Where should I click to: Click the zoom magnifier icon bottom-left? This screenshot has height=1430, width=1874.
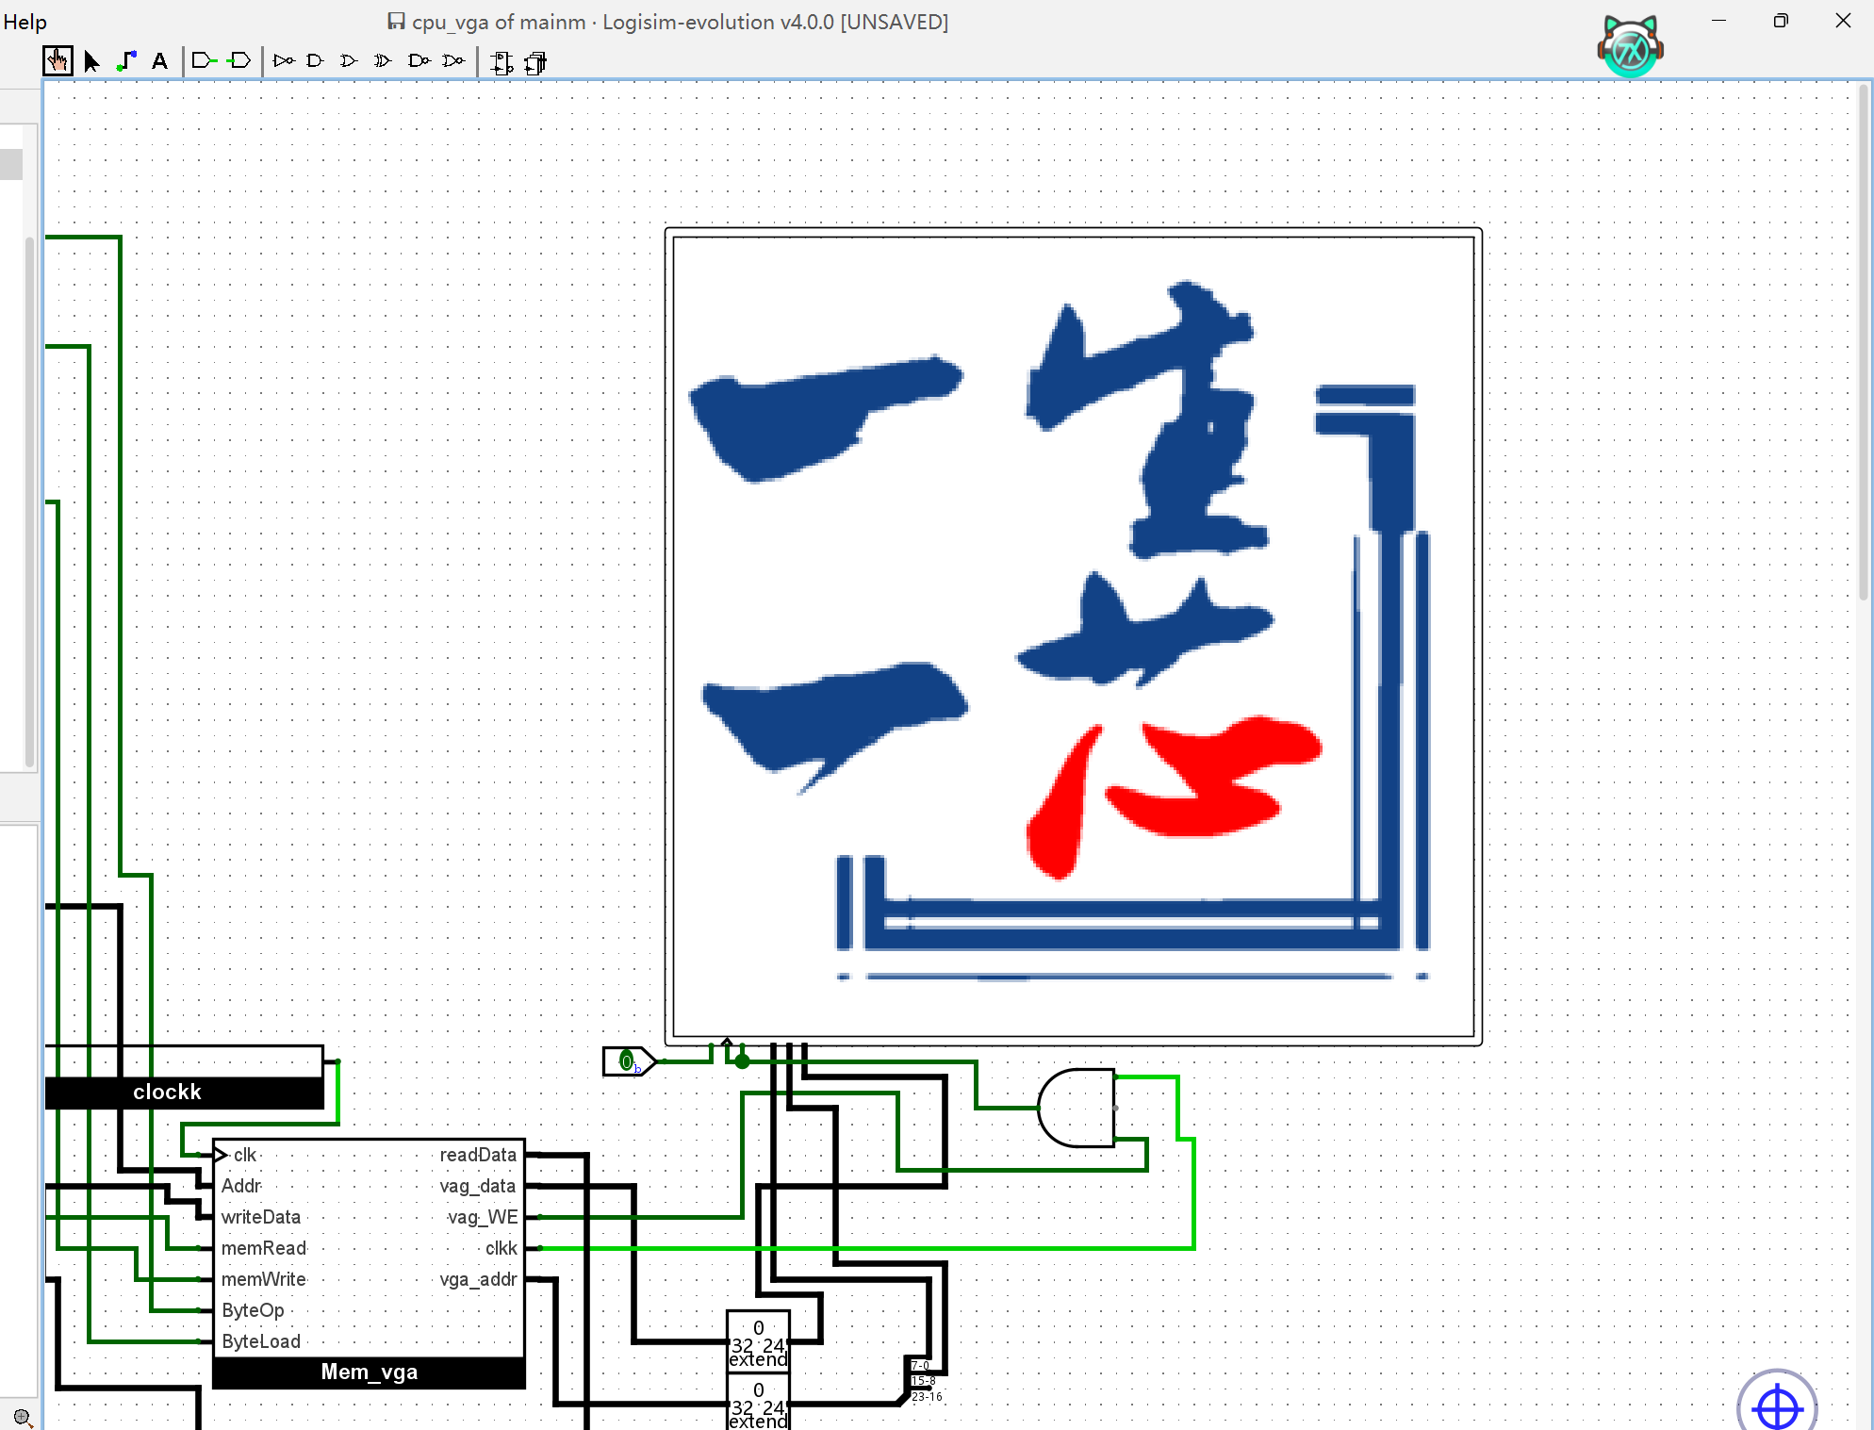click(23, 1417)
